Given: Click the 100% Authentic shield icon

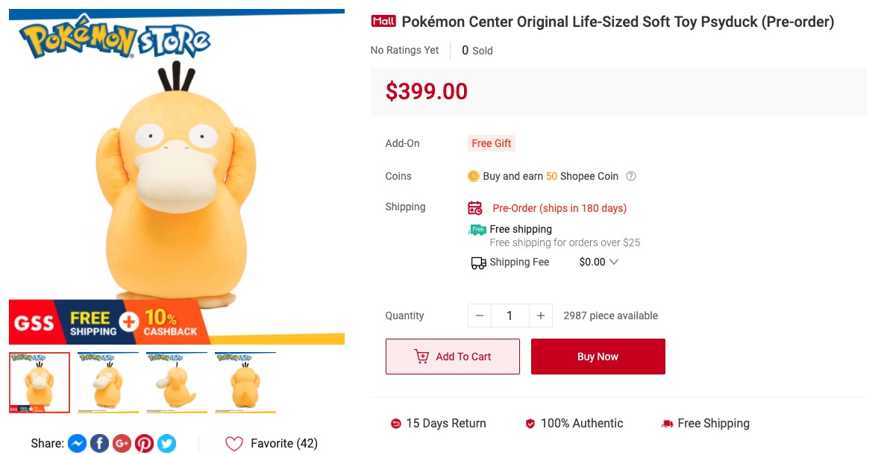Looking at the screenshot, I should pos(530,423).
